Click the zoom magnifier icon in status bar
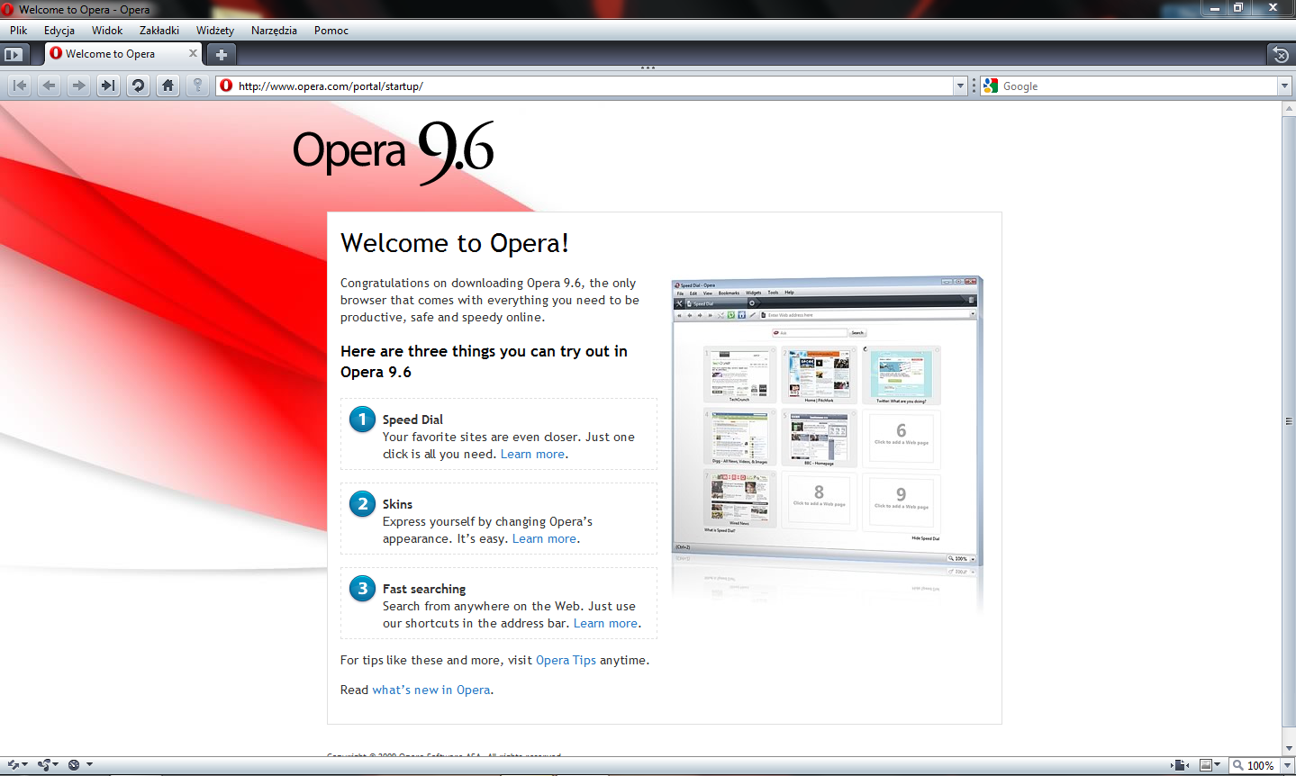The height and width of the screenshot is (776, 1296). click(x=1239, y=765)
